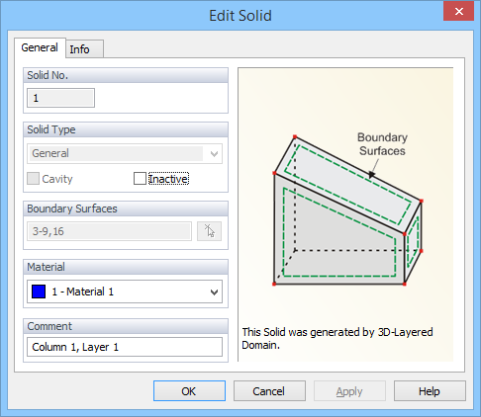Enable the Inactive checkbox
The height and width of the screenshot is (417, 481).
pyautogui.click(x=140, y=179)
